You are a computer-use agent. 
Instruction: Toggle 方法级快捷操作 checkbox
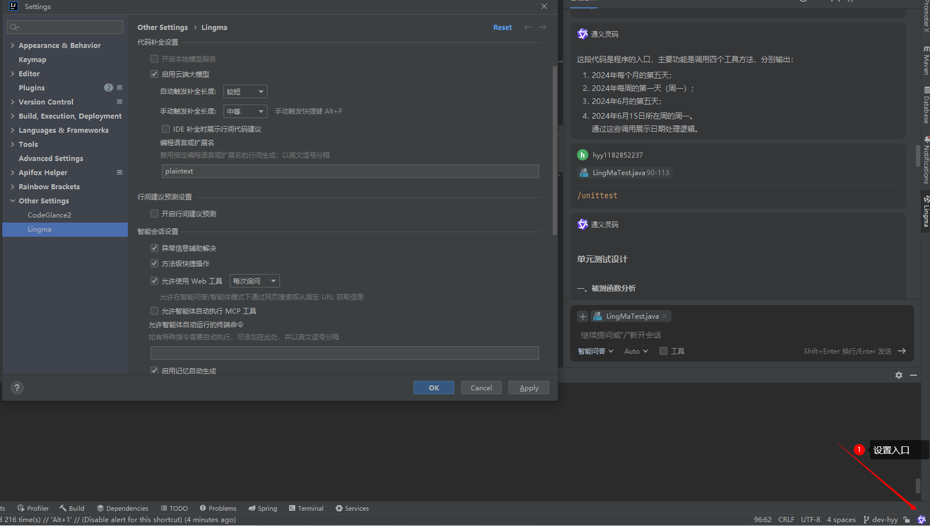click(x=154, y=263)
